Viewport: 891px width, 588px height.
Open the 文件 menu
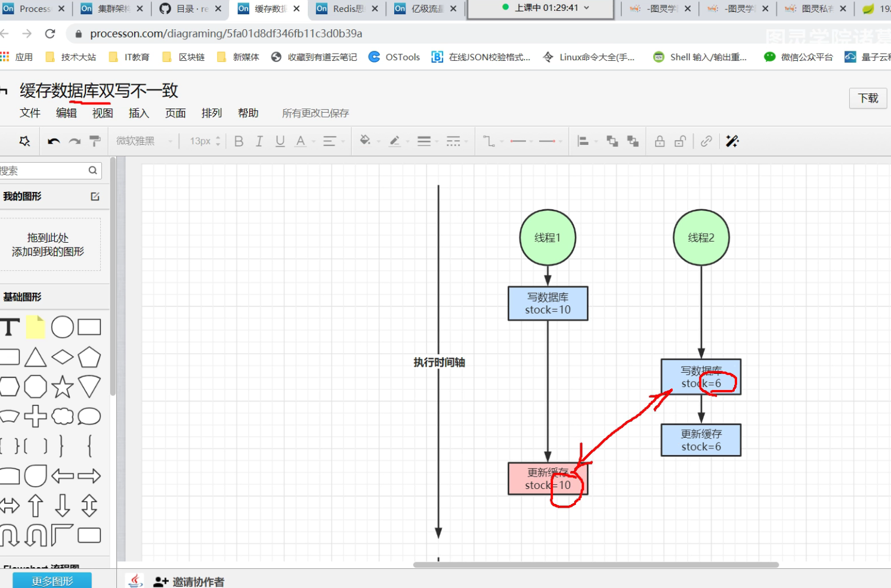coord(30,113)
